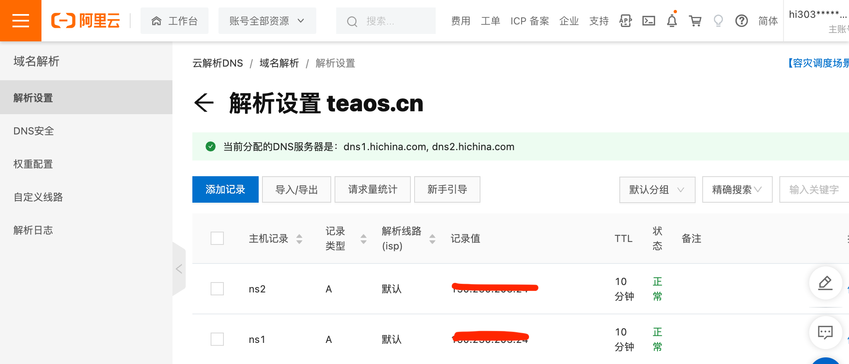Click the 输入关键字 search field
The width and height of the screenshot is (849, 364).
(x=814, y=189)
